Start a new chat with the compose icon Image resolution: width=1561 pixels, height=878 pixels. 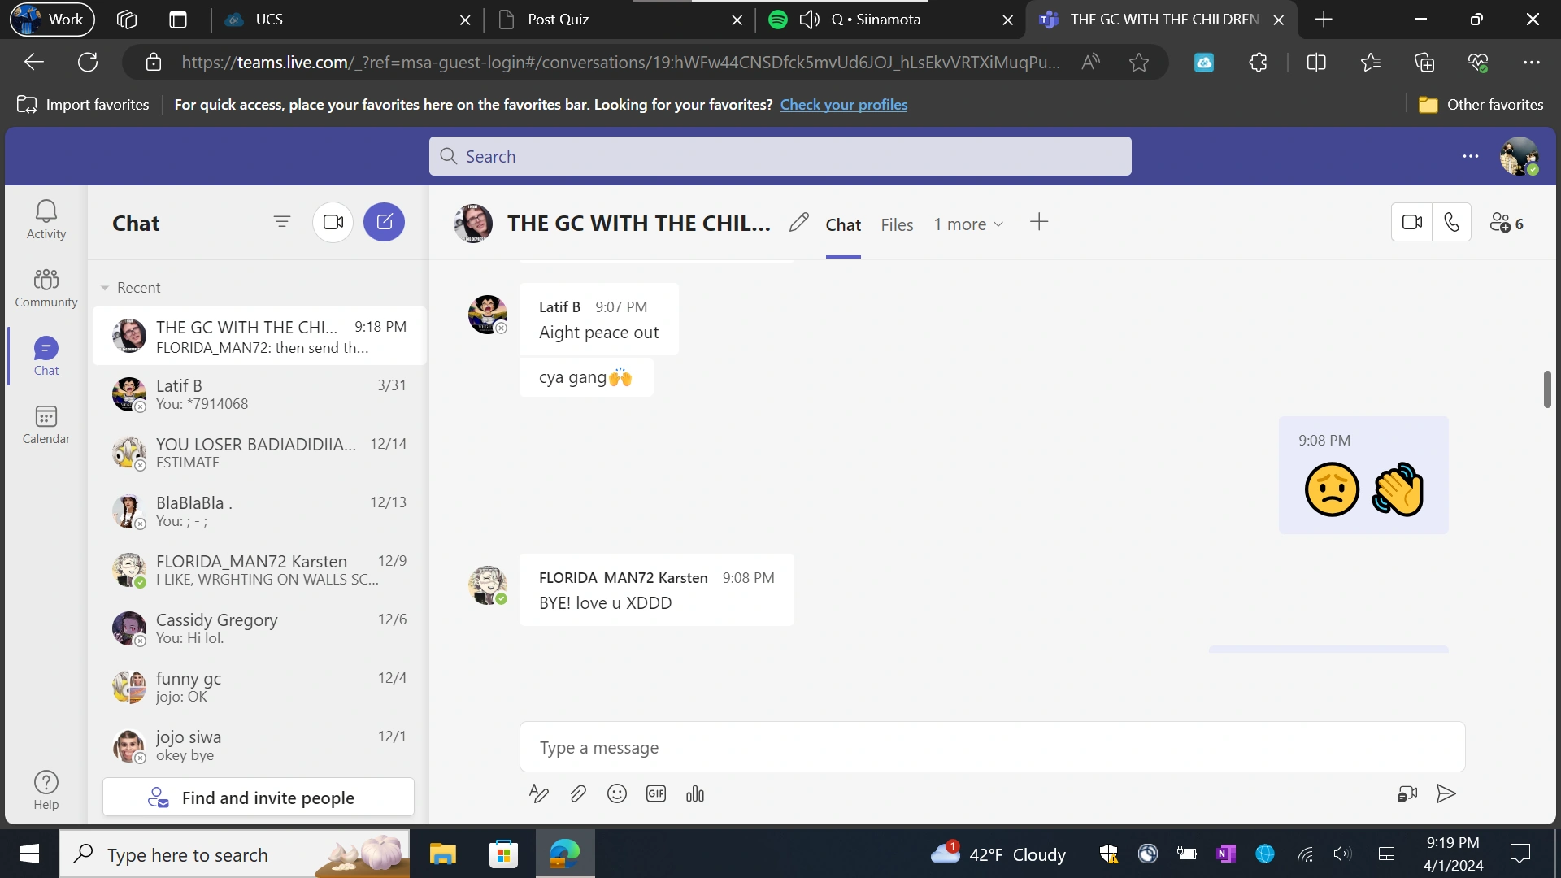pyautogui.click(x=384, y=221)
